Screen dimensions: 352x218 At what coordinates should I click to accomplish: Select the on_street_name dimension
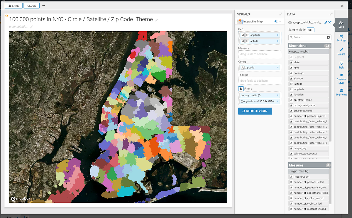pos(309,100)
